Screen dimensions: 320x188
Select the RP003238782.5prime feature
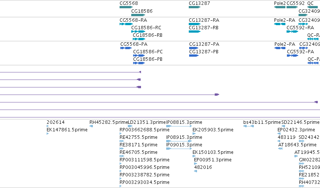(121, 179)
